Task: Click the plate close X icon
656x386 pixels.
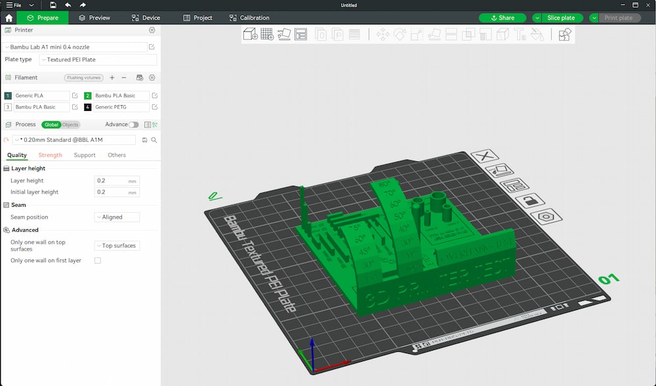Action: click(x=485, y=156)
